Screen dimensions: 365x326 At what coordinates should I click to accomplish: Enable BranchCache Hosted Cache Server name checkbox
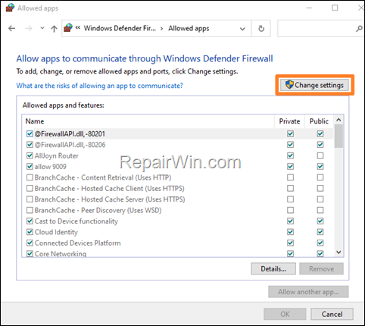(30, 199)
